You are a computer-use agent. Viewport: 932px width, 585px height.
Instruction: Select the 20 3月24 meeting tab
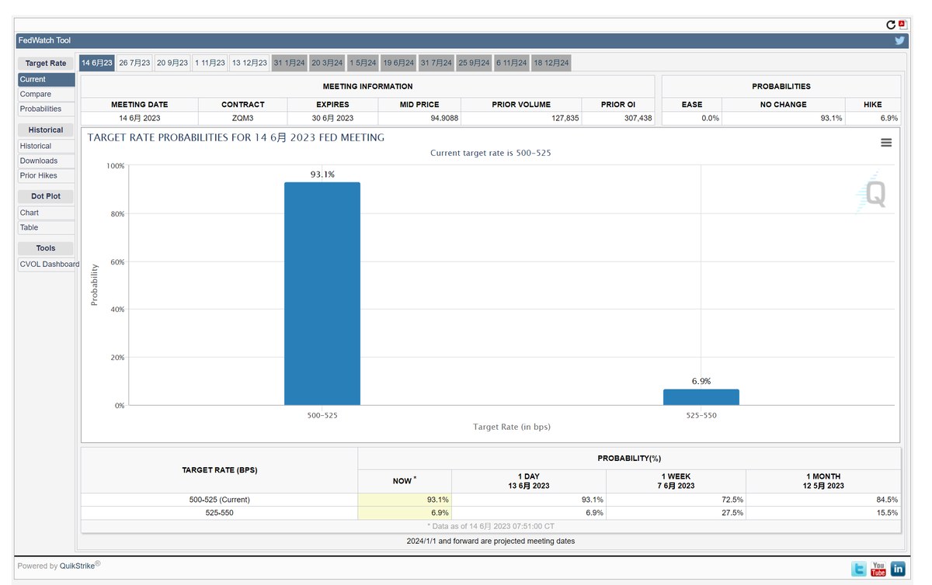(x=327, y=63)
